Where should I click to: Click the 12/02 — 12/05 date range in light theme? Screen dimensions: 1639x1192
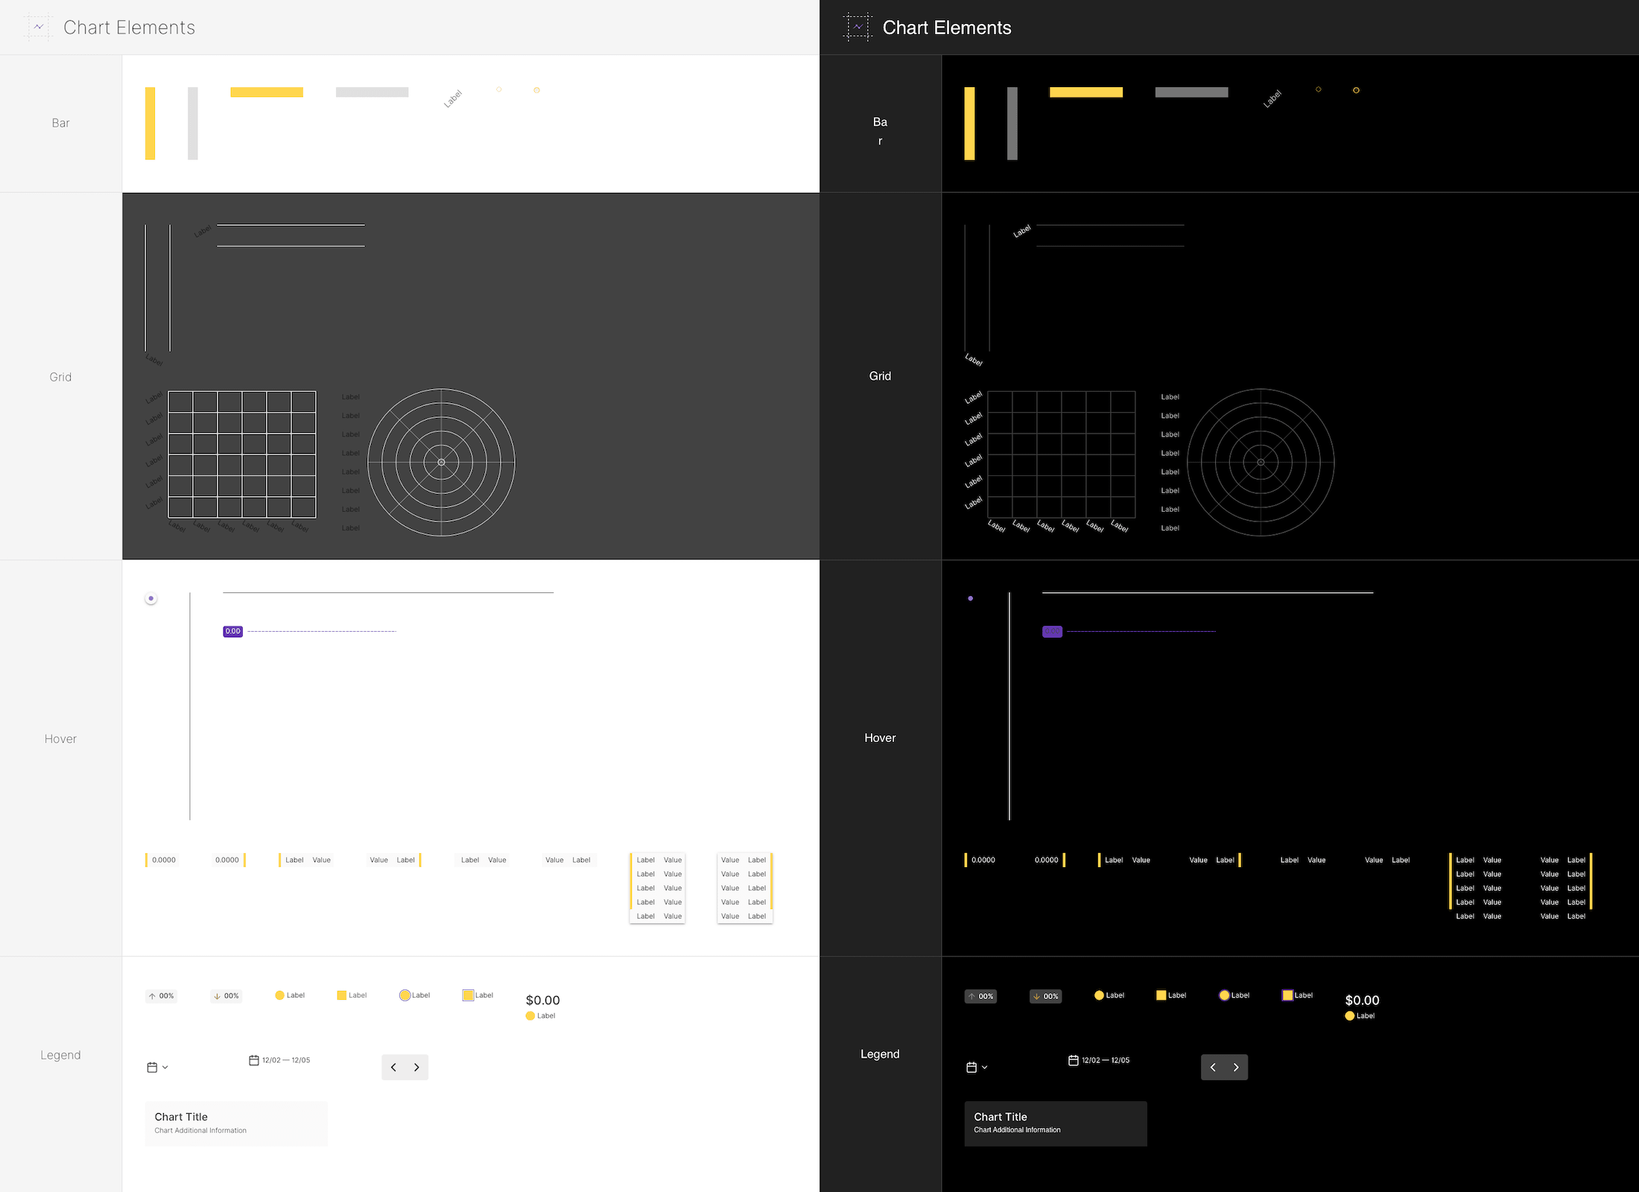tap(279, 1060)
